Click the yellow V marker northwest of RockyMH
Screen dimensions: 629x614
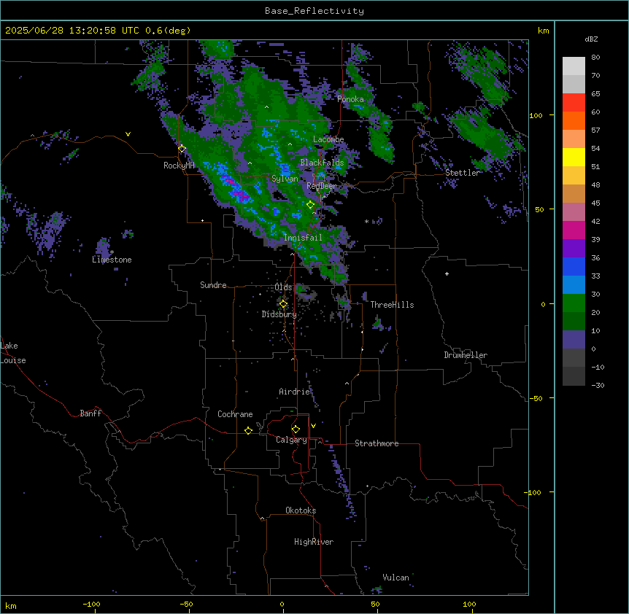pos(128,134)
